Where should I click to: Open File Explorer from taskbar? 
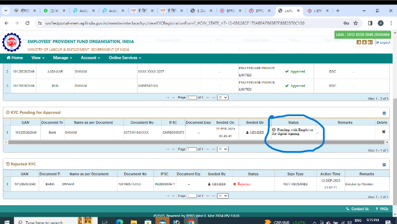pyautogui.click(x=134, y=222)
